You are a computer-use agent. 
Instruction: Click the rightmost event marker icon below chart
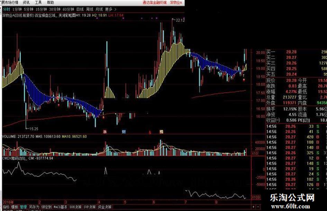(161, 132)
